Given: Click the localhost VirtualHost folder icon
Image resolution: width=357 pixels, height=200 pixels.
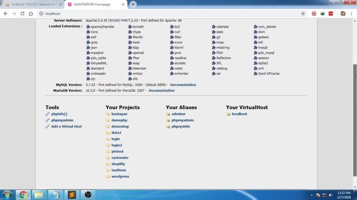Looking at the screenshot, I should click(228, 114).
